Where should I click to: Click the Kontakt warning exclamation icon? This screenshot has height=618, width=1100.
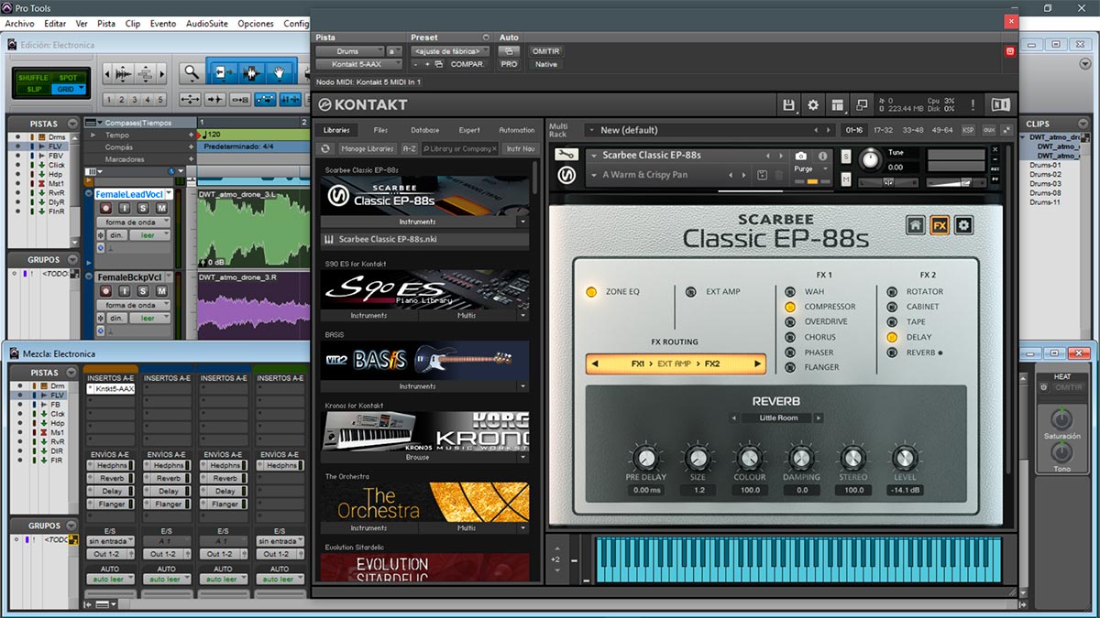[x=973, y=105]
